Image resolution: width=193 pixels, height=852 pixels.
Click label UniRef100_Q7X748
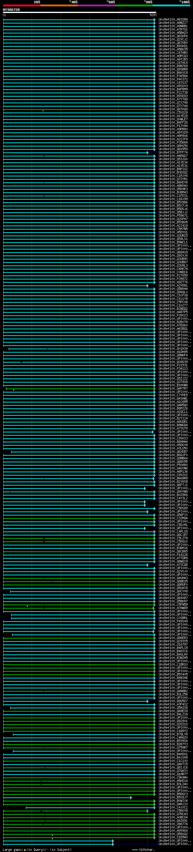coord(173,102)
